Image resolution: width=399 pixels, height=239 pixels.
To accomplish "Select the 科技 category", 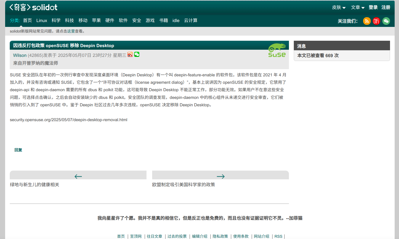I will point(70,20).
